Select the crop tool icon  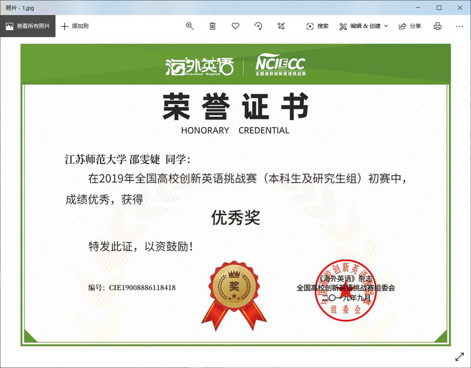[281, 26]
